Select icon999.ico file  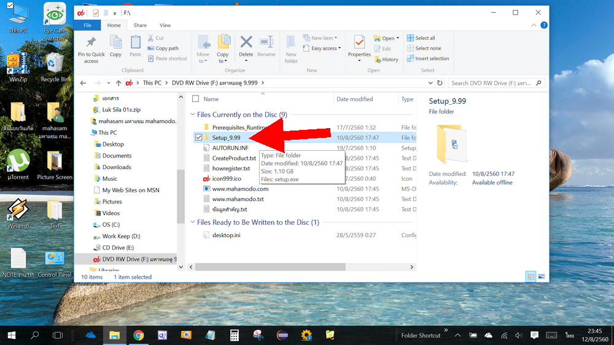point(227,178)
